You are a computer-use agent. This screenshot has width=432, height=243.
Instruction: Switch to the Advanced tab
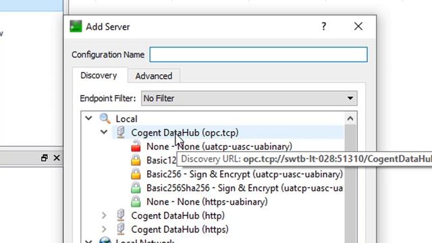click(x=154, y=76)
